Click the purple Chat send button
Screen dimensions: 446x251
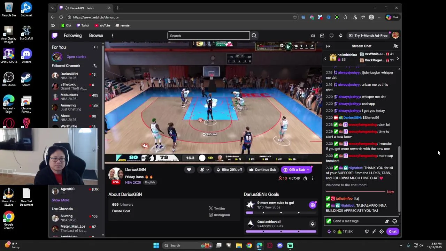click(x=393, y=231)
